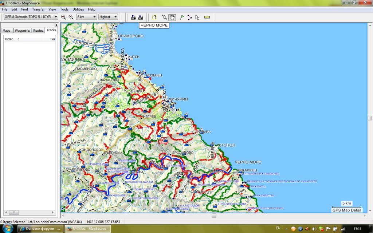
Task: Activate the Hand pan tool
Action: pos(172,17)
